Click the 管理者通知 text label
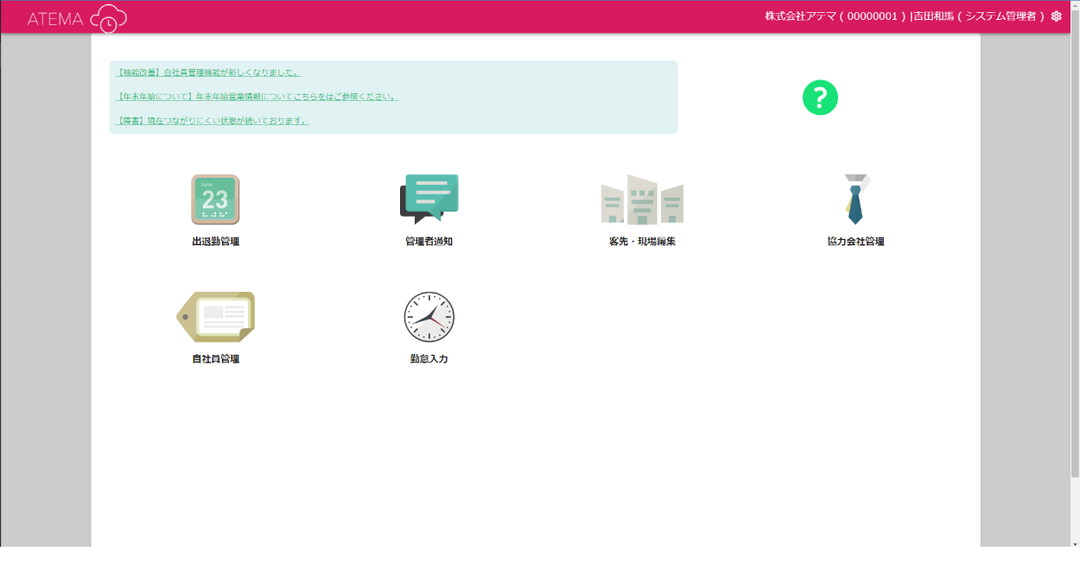The image size is (1080, 562). [429, 242]
